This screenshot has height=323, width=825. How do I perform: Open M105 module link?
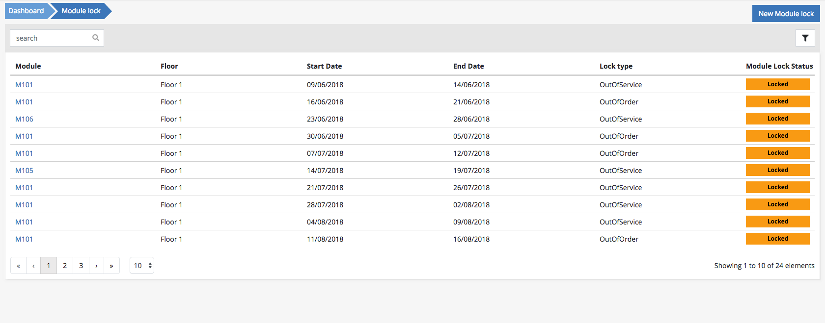point(24,171)
